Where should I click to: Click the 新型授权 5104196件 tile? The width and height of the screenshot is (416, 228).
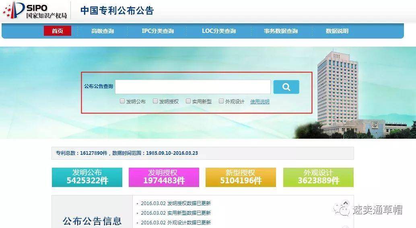[241, 177]
